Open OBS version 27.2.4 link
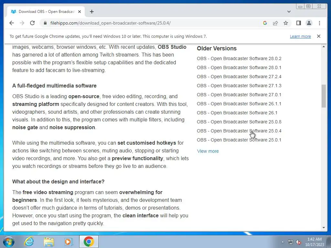 239,77
